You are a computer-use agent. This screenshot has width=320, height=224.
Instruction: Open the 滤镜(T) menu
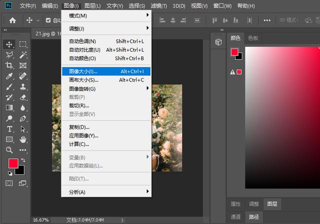coord(159,6)
